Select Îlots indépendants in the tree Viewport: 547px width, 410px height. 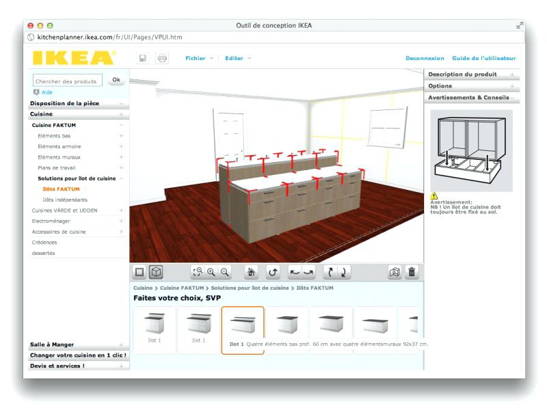click(x=65, y=200)
